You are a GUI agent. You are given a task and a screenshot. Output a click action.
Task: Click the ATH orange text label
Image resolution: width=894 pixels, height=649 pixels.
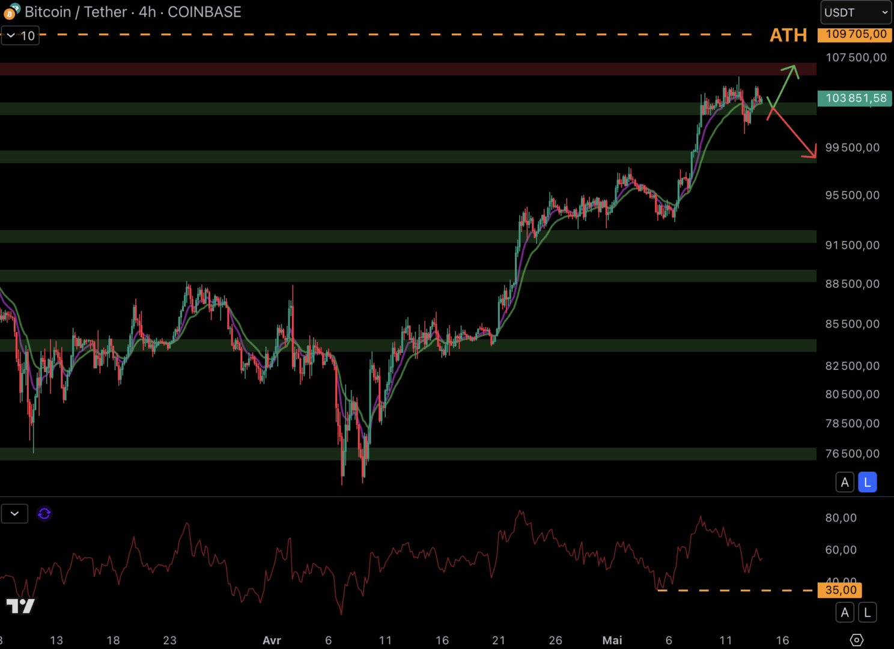788,35
